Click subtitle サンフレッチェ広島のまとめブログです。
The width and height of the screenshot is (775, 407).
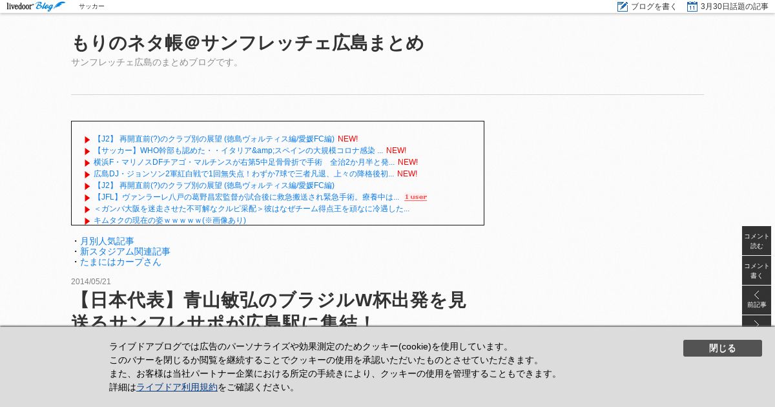tap(157, 62)
